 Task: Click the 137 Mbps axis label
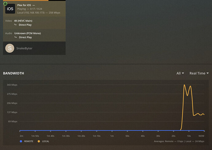pos(12,112)
